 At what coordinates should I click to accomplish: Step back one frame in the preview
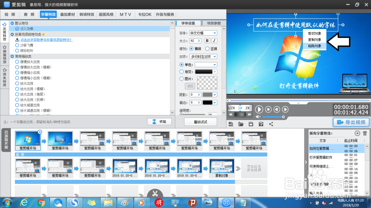(x=277, y=109)
